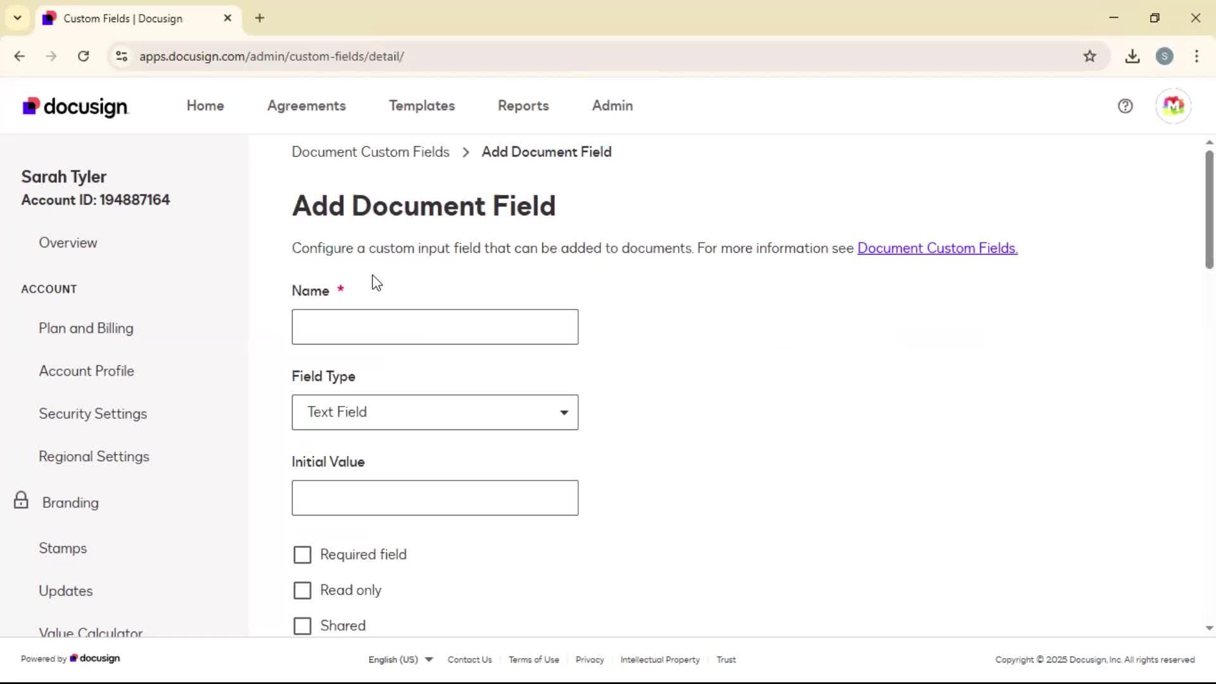
Task: Open the Admin tab
Action: [612, 106]
